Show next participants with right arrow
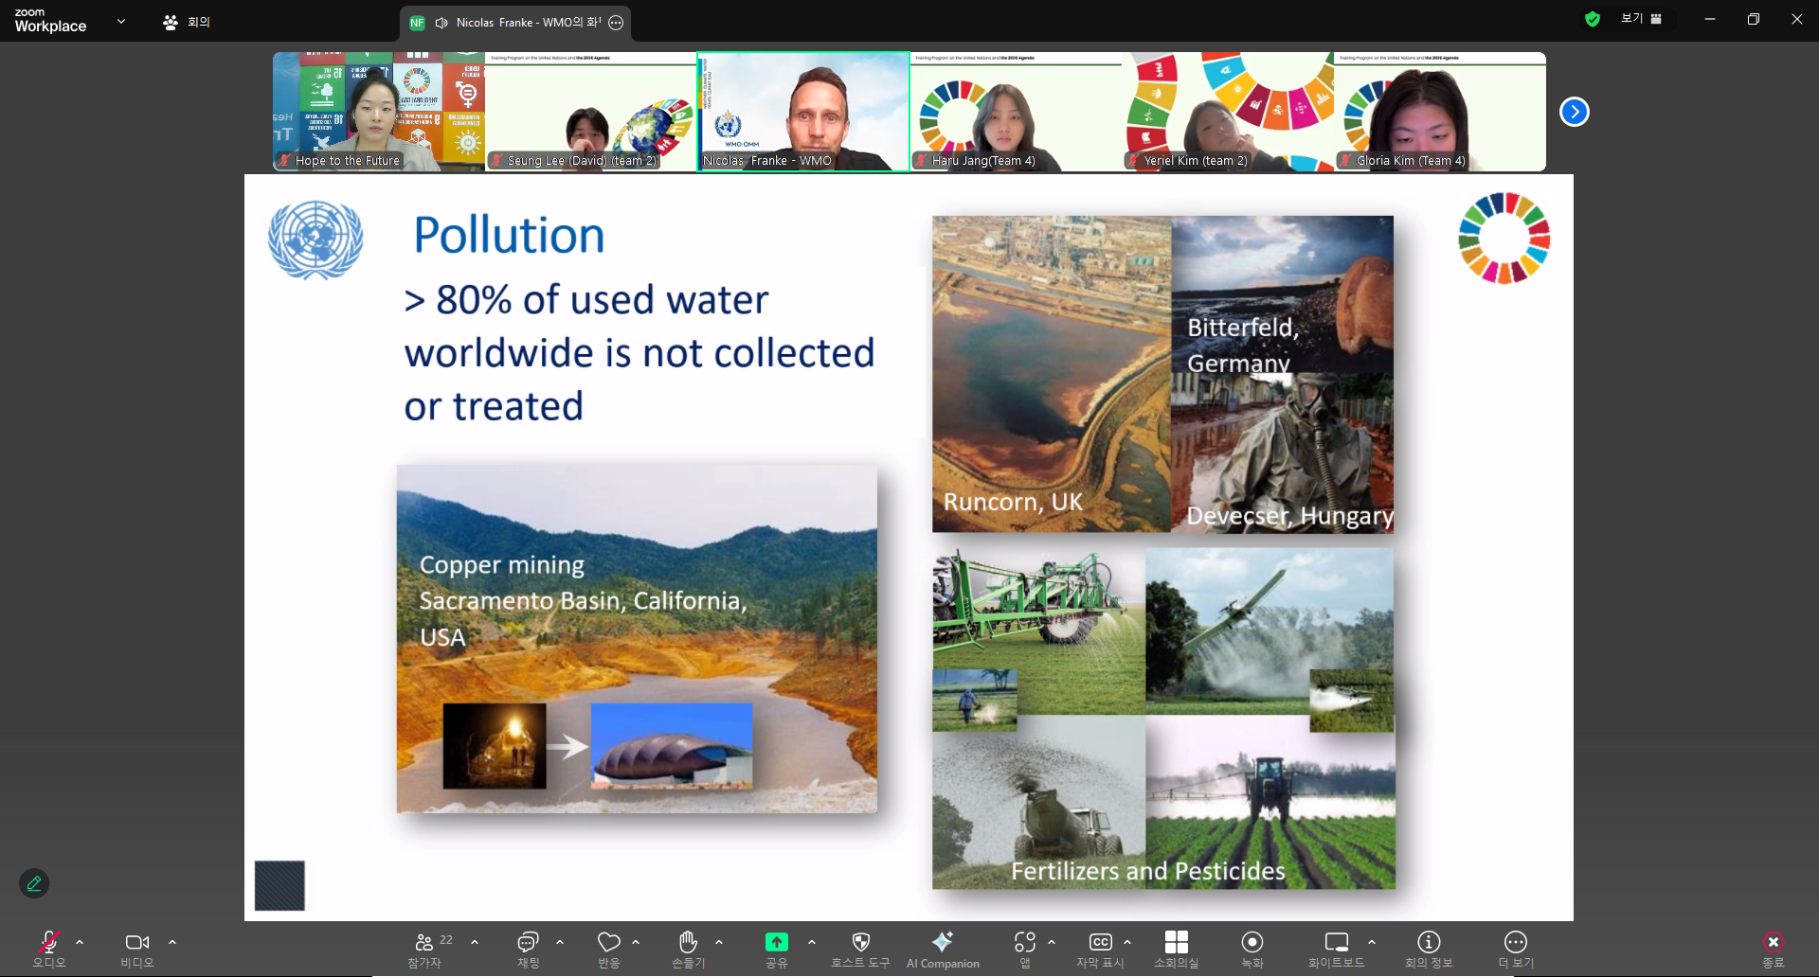Image resolution: width=1819 pixels, height=977 pixels. pos(1574,112)
